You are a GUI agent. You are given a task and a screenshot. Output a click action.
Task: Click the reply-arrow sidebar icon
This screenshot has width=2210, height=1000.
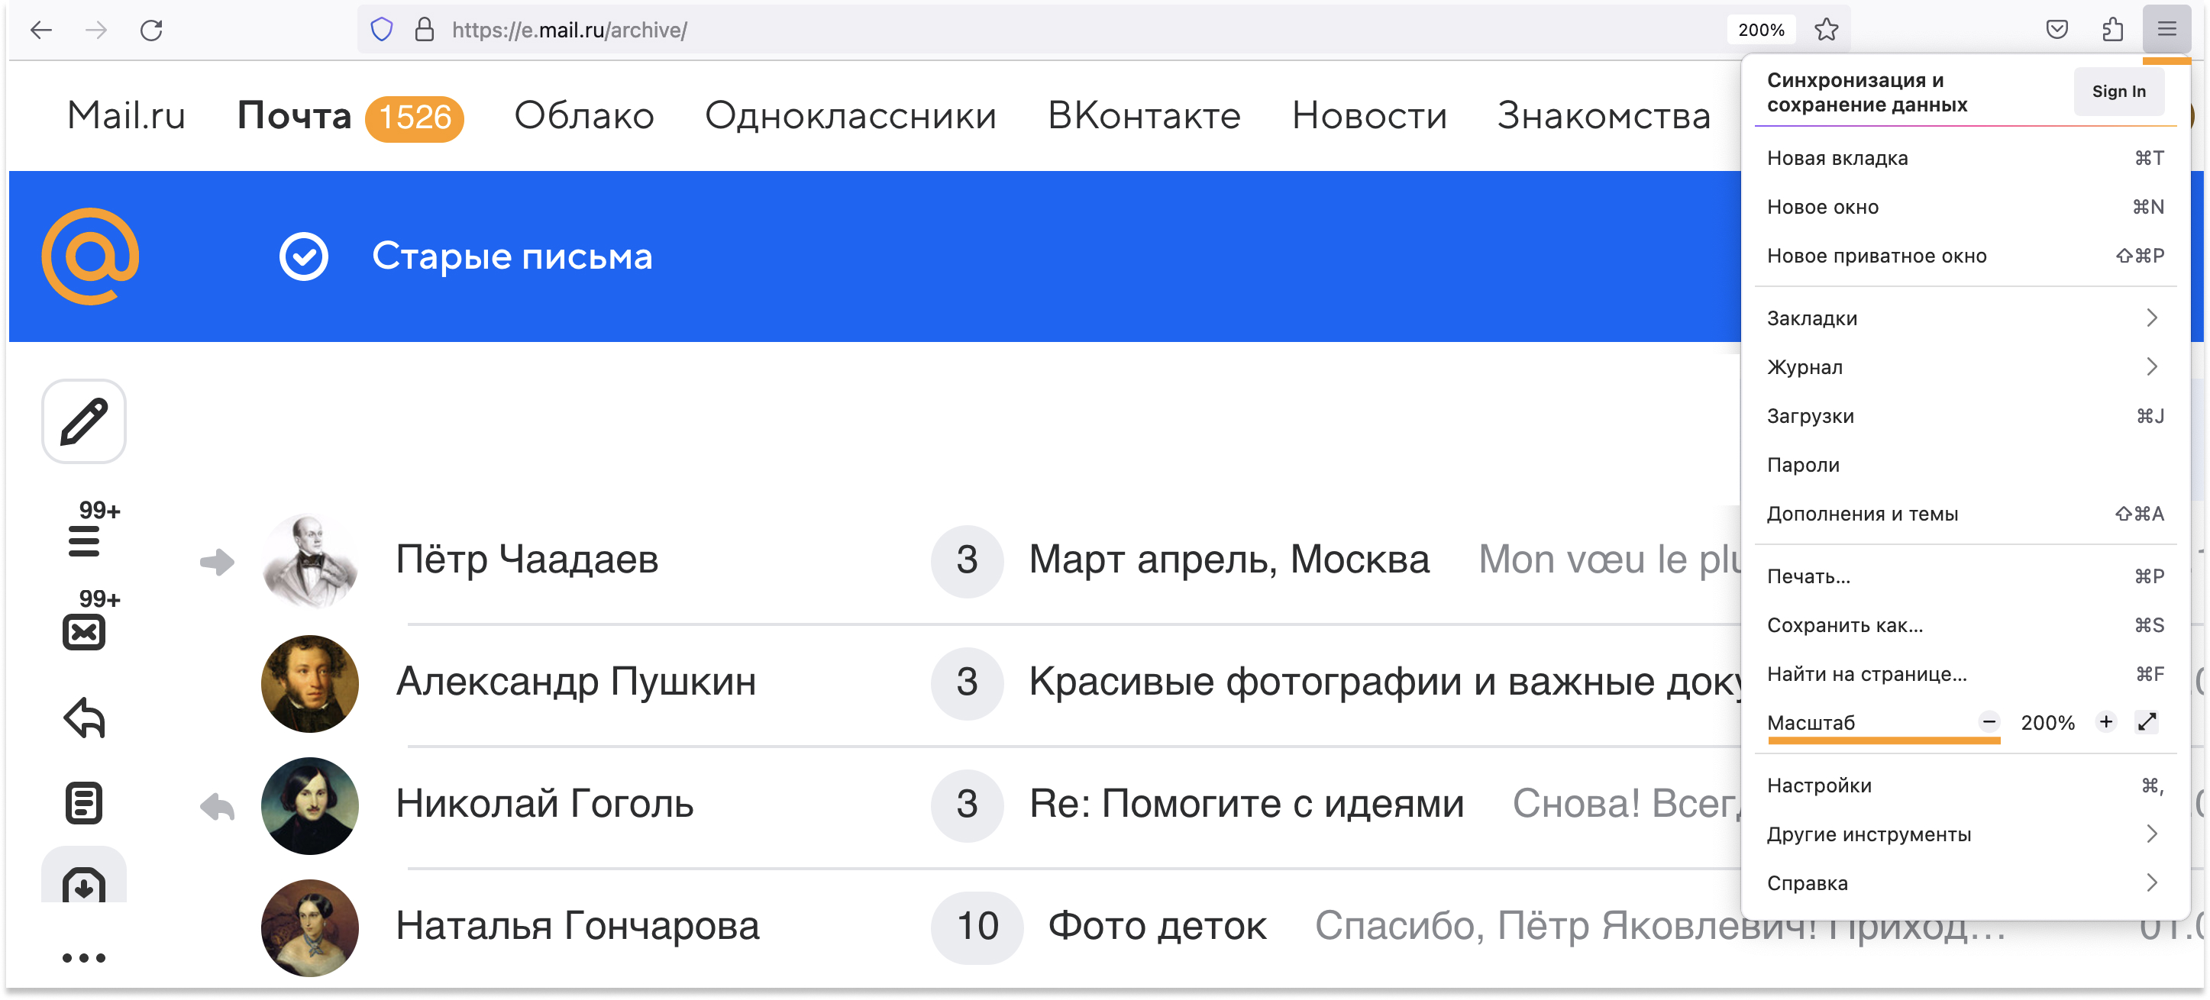click(84, 718)
